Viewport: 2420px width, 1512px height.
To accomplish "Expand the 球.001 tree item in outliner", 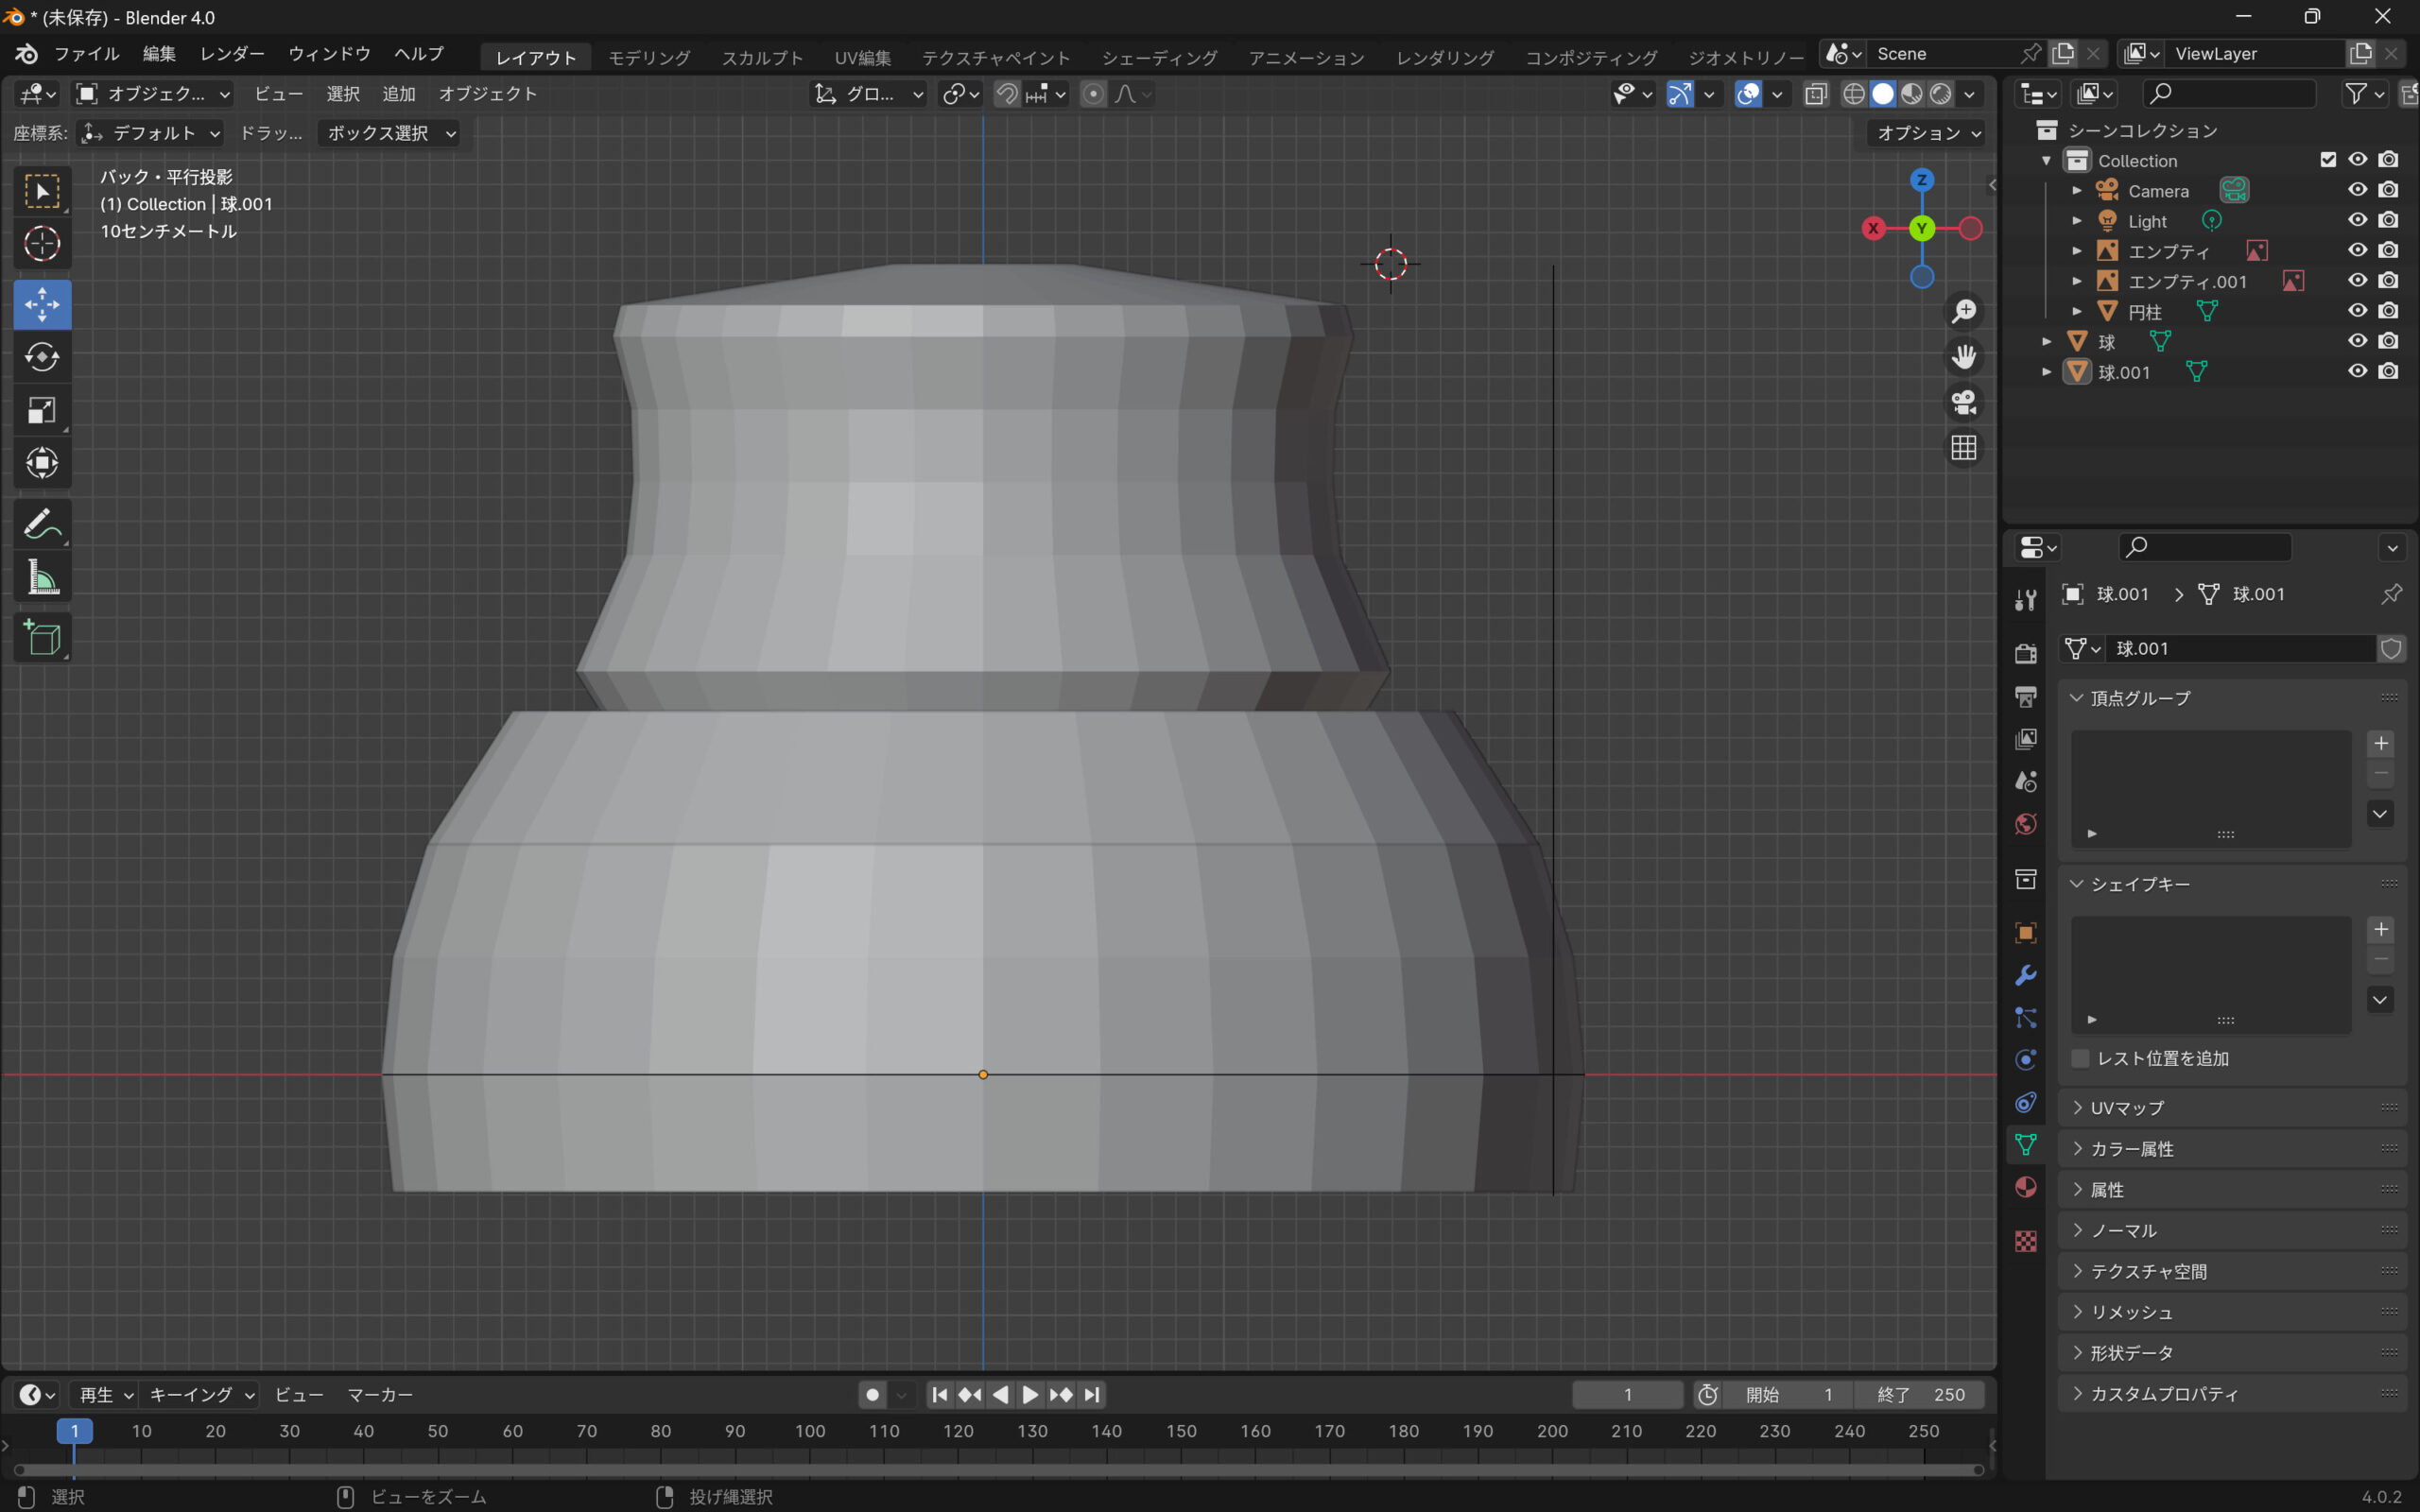I will point(2047,372).
